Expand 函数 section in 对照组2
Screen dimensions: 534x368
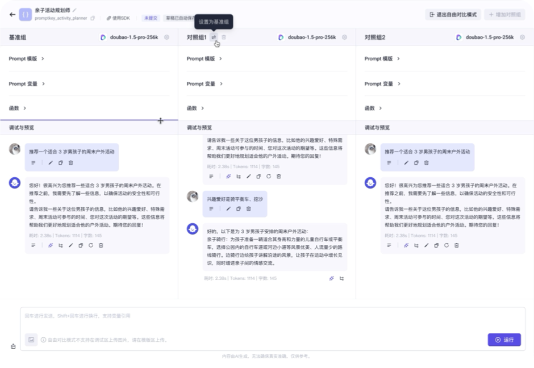pos(373,108)
